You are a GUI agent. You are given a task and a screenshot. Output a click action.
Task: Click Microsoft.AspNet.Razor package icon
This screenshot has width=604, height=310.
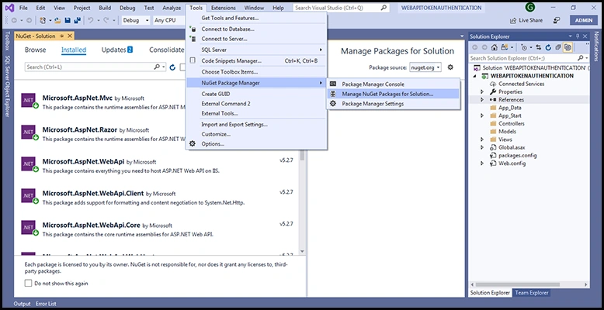pyautogui.click(x=29, y=132)
